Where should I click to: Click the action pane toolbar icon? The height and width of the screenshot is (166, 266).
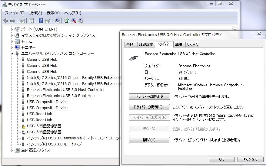tap(48, 21)
